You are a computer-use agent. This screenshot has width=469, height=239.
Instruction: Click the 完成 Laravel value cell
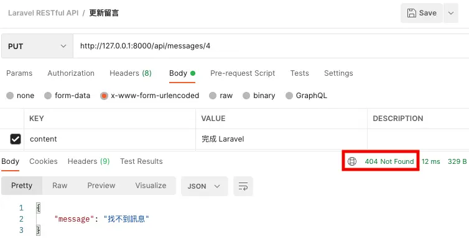click(x=281, y=139)
